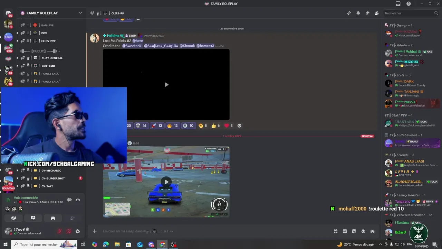Join FAMILY SALA 1 voice channel
This screenshot has width=442, height=249.
(x=51, y=74)
